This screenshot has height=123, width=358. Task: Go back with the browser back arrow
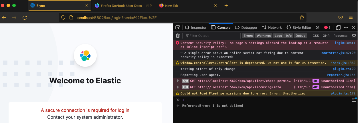(4, 18)
